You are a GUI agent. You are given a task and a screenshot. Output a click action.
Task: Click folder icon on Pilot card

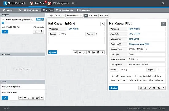tap(159, 88)
